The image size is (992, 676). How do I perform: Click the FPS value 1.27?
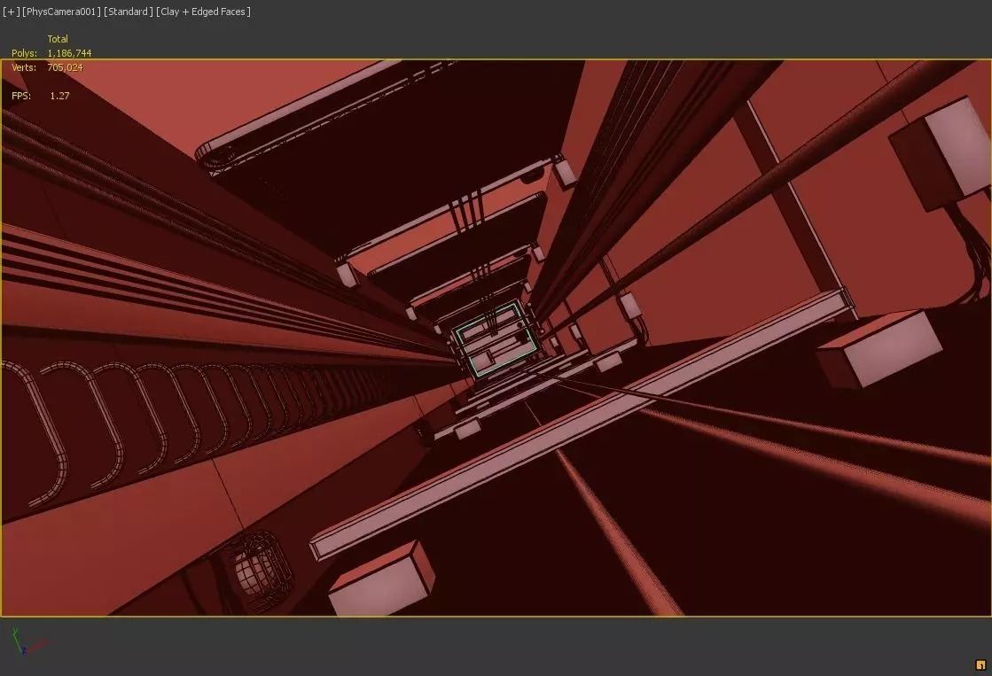pyautogui.click(x=60, y=96)
